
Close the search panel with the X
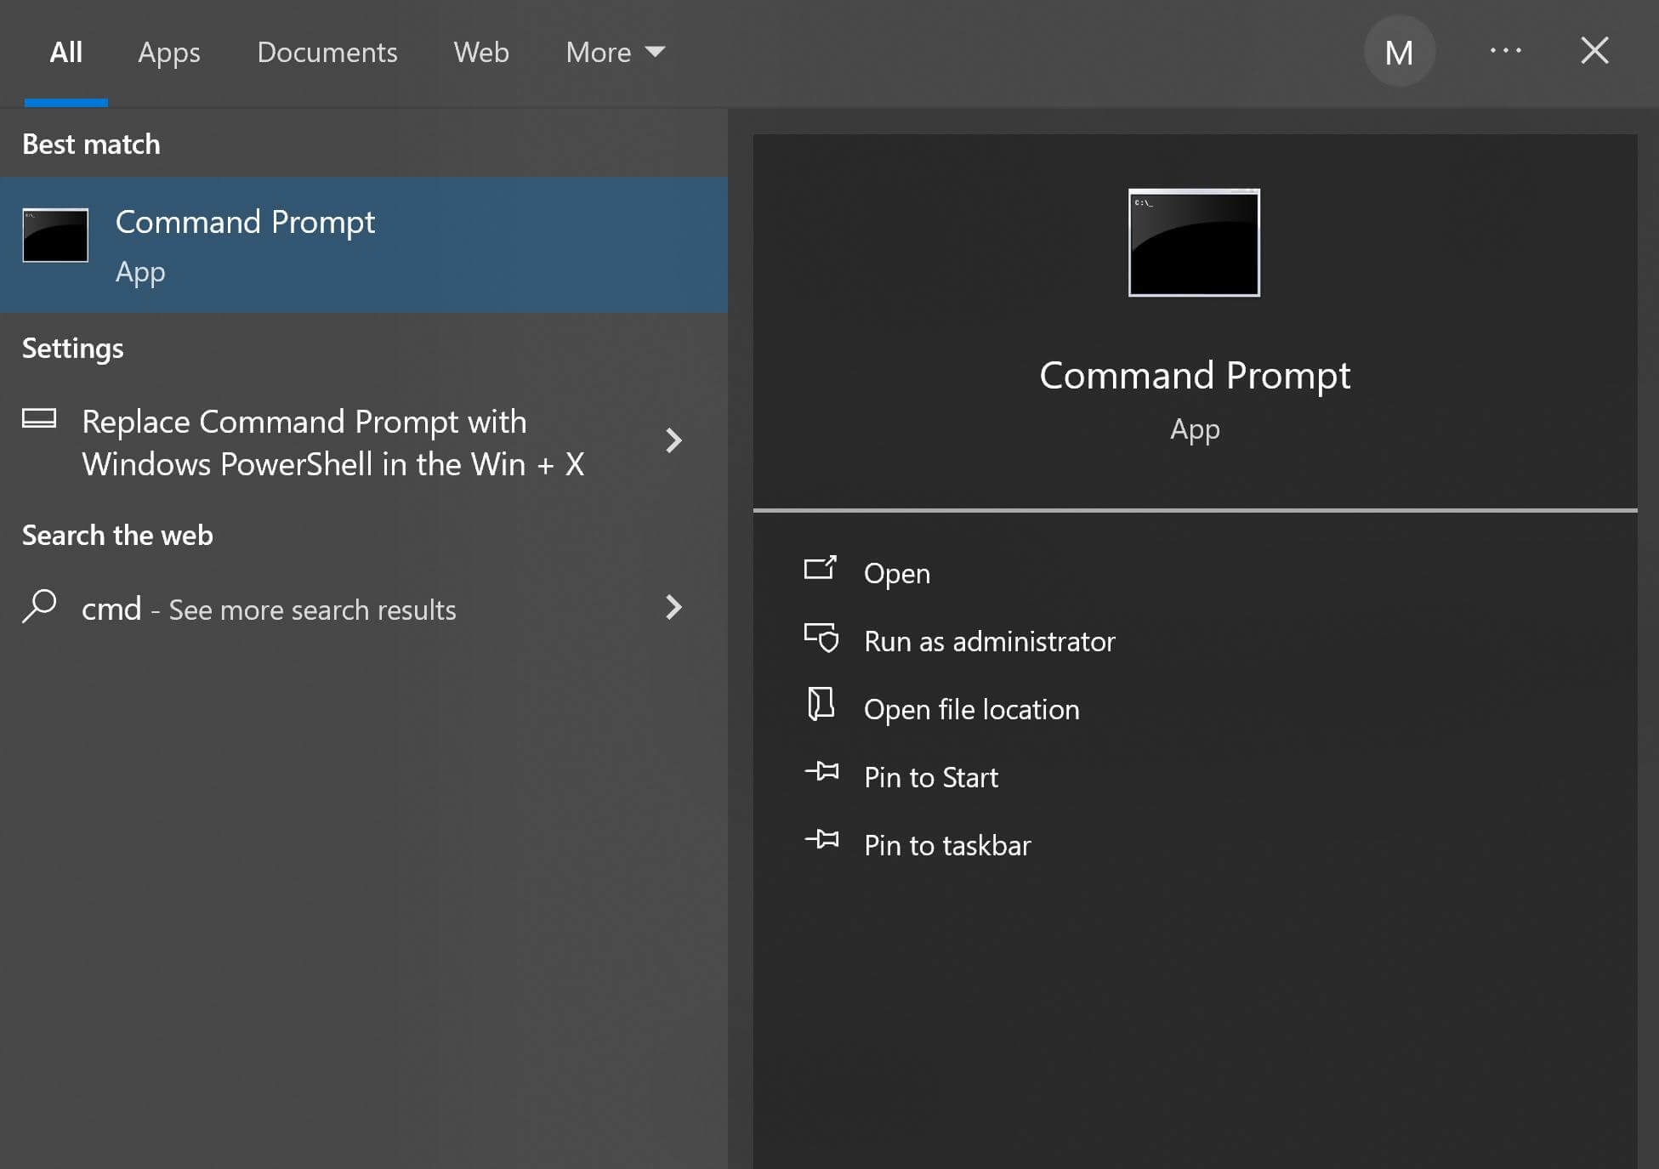pos(1594,51)
